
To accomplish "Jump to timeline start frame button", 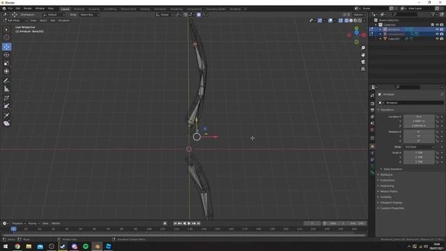I will pos(175,223).
